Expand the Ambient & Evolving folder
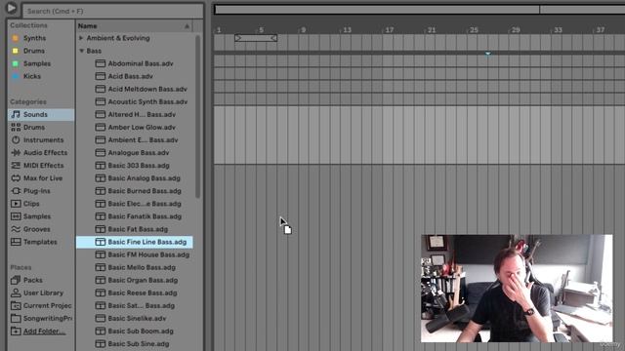 click(81, 38)
